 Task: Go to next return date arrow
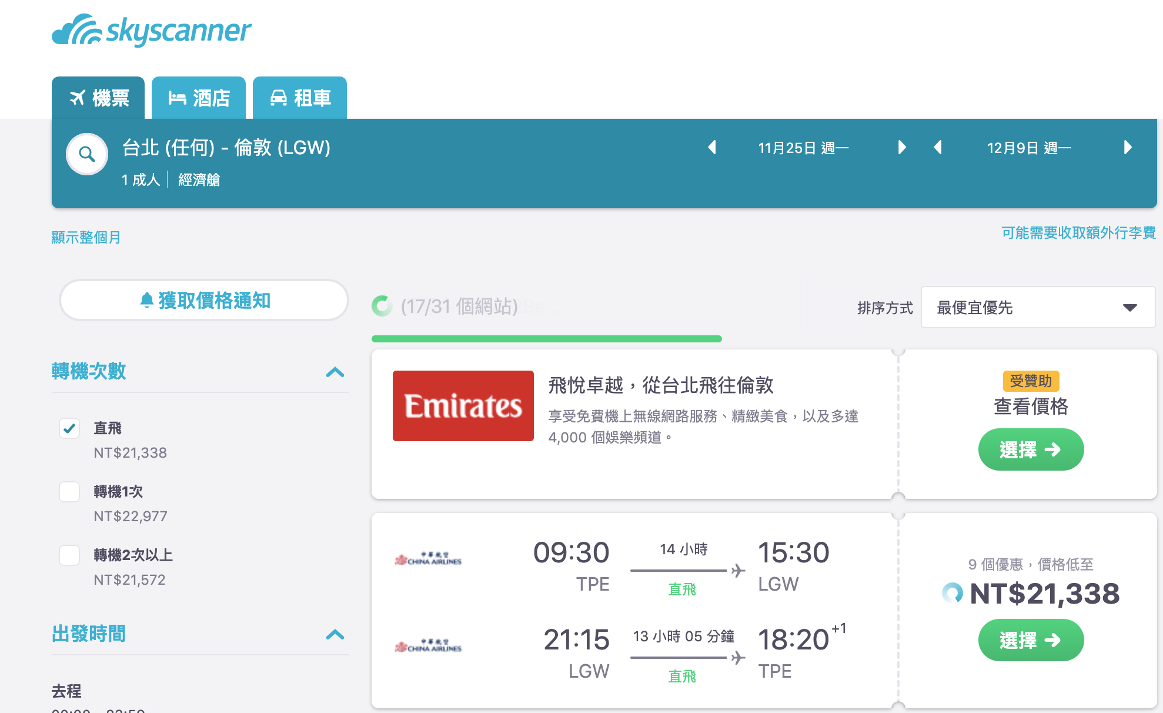[x=1128, y=147]
